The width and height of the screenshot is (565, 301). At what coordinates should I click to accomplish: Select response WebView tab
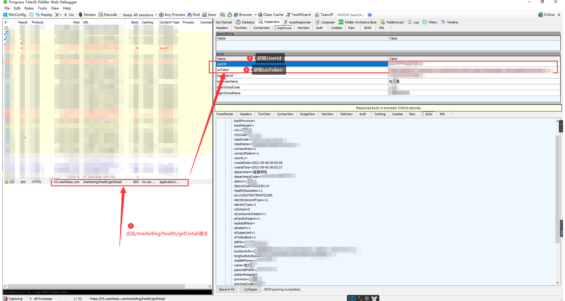pos(346,114)
